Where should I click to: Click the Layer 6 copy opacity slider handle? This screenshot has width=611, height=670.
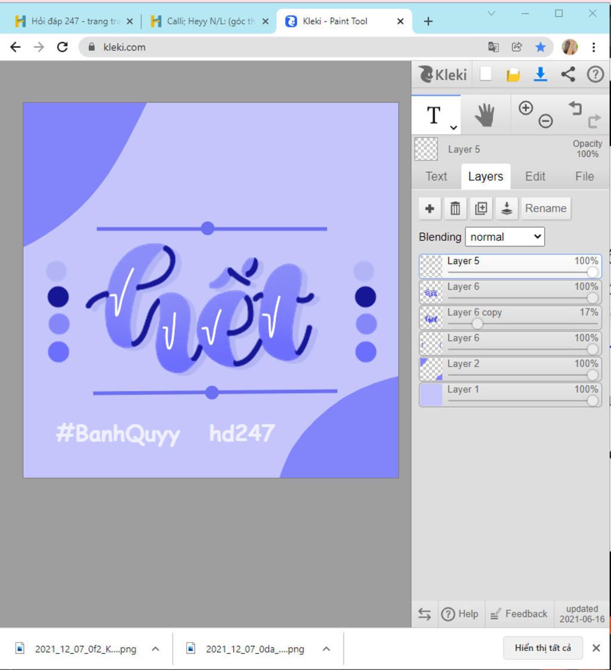[x=477, y=324]
